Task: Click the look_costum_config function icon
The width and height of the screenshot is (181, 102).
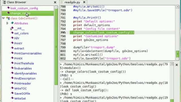Action: 8,8
